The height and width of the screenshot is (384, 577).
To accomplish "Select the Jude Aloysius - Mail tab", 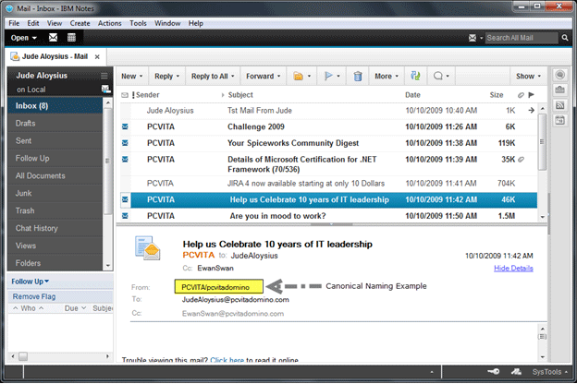I will [x=55, y=56].
